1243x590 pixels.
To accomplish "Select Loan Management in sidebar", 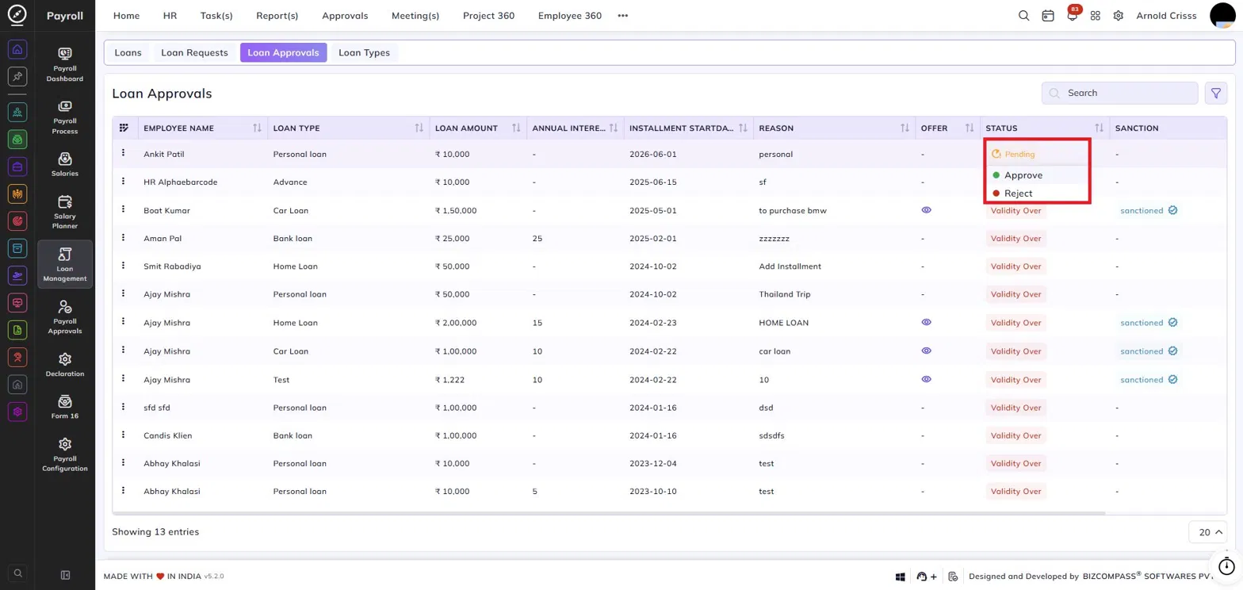I will pyautogui.click(x=65, y=264).
